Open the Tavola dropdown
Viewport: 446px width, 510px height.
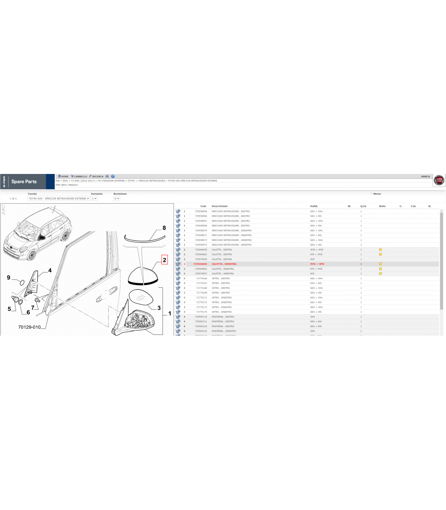[x=59, y=198]
